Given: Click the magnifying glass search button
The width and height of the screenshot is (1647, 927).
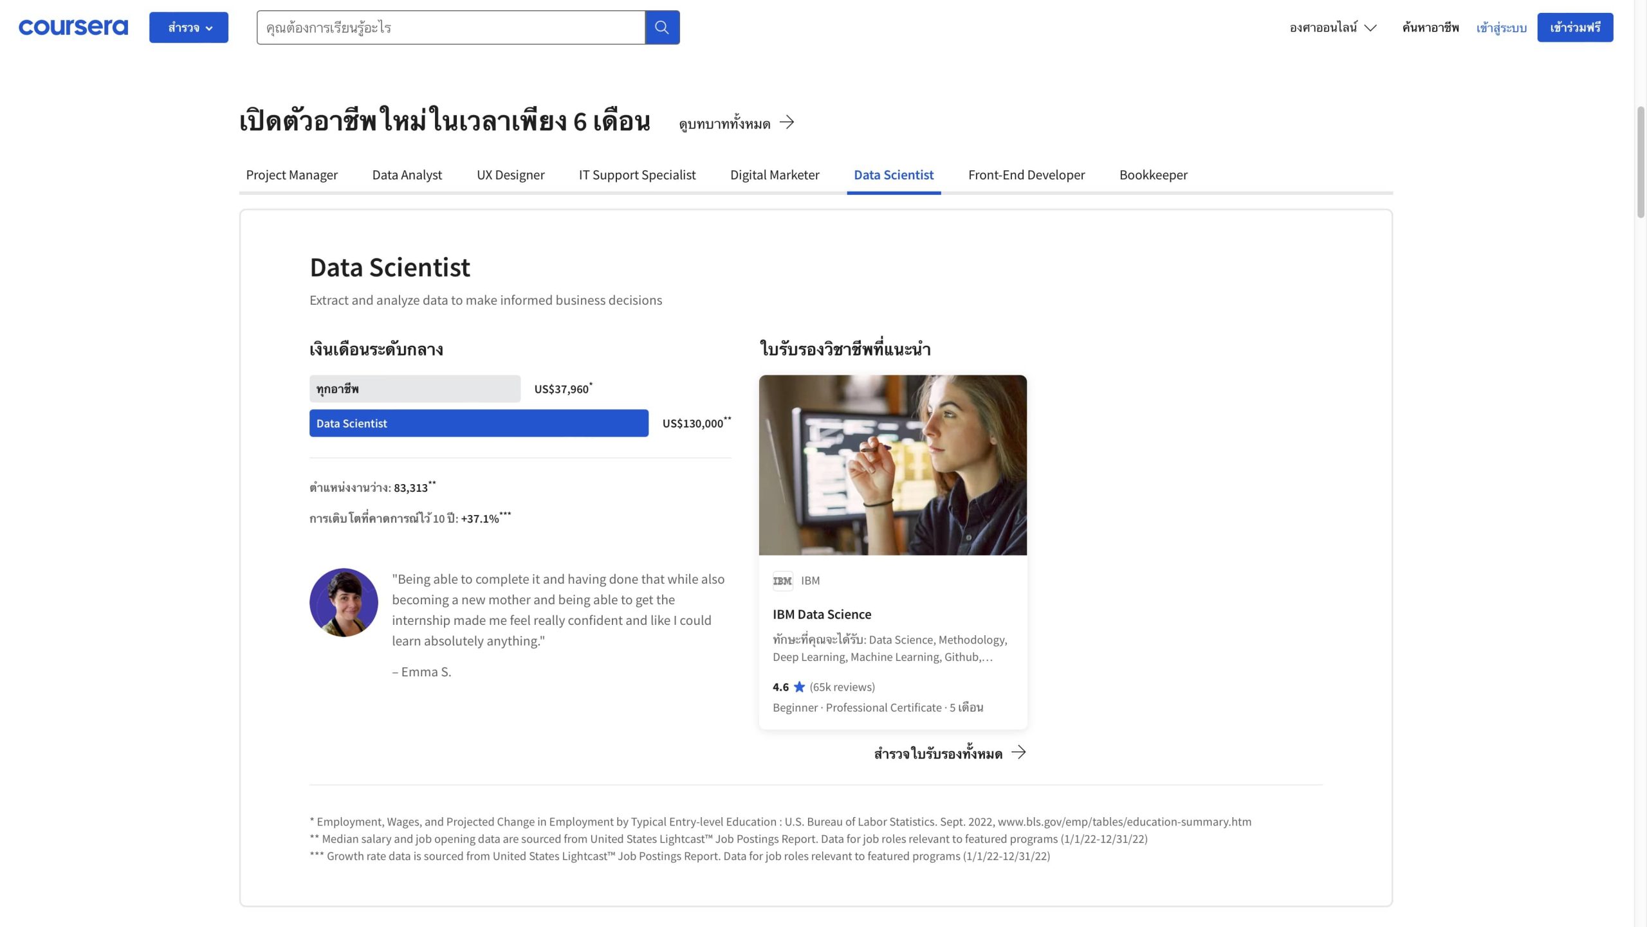Looking at the screenshot, I should pyautogui.click(x=662, y=27).
